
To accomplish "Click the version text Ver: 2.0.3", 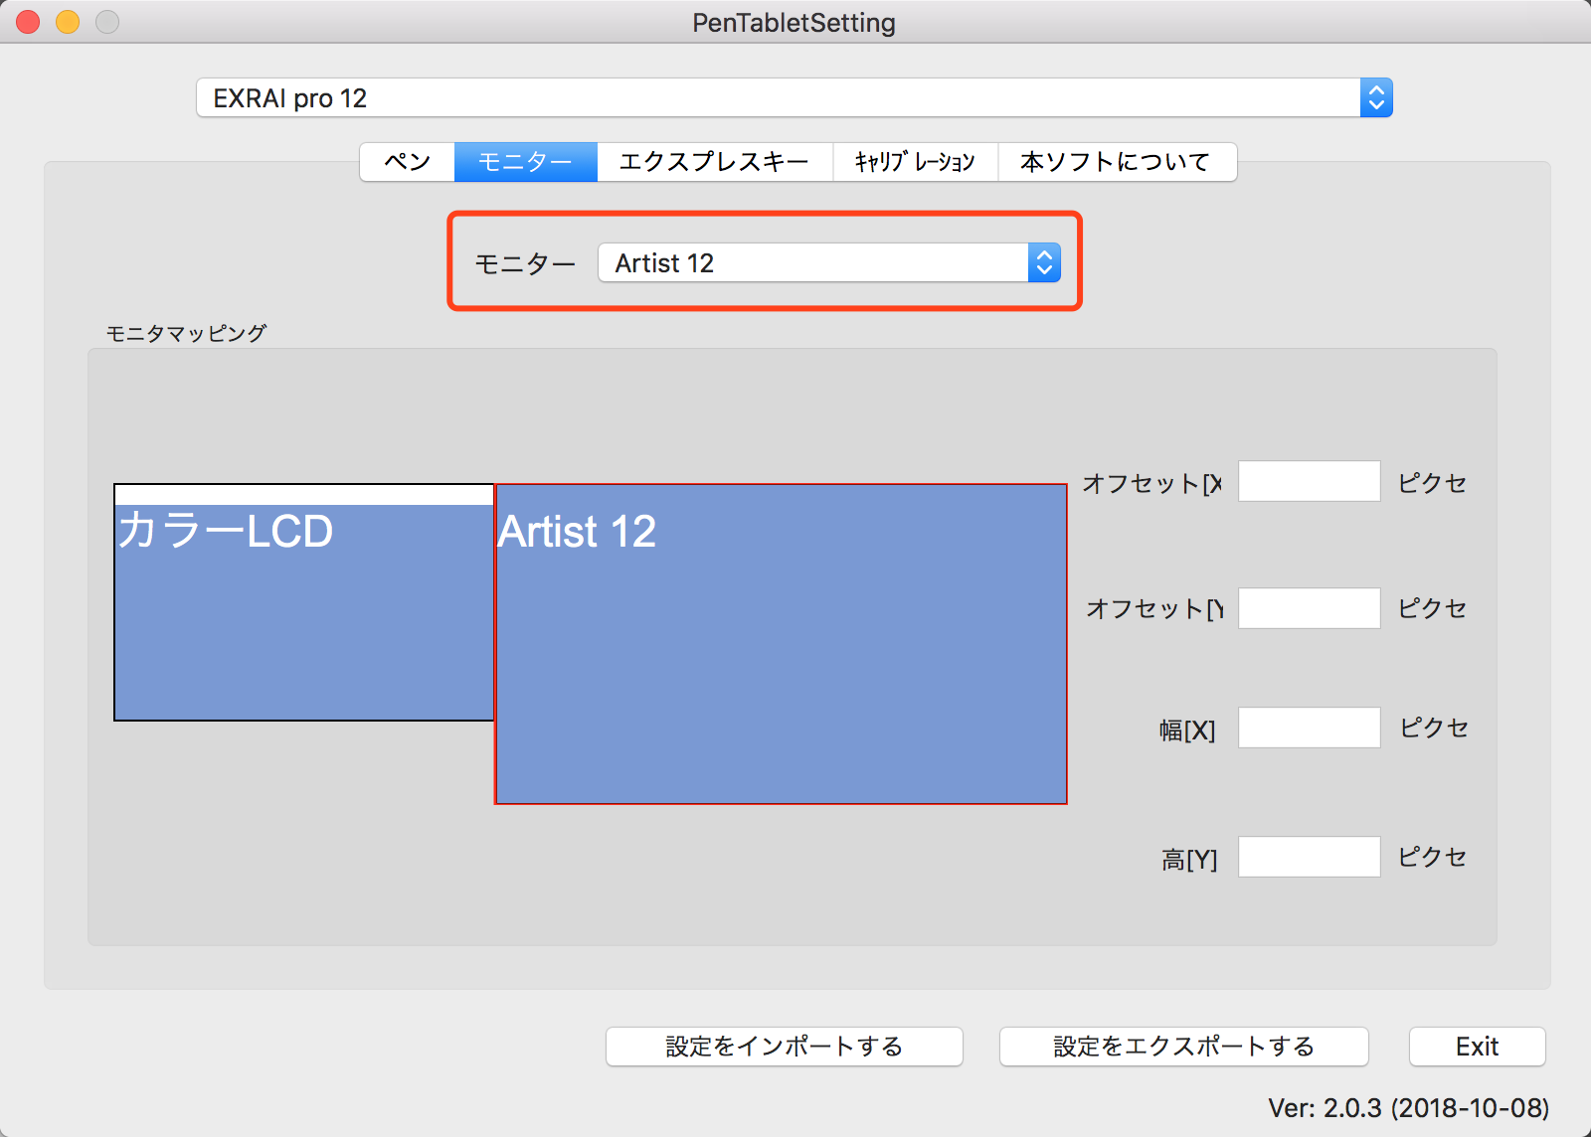I will click(1408, 1108).
